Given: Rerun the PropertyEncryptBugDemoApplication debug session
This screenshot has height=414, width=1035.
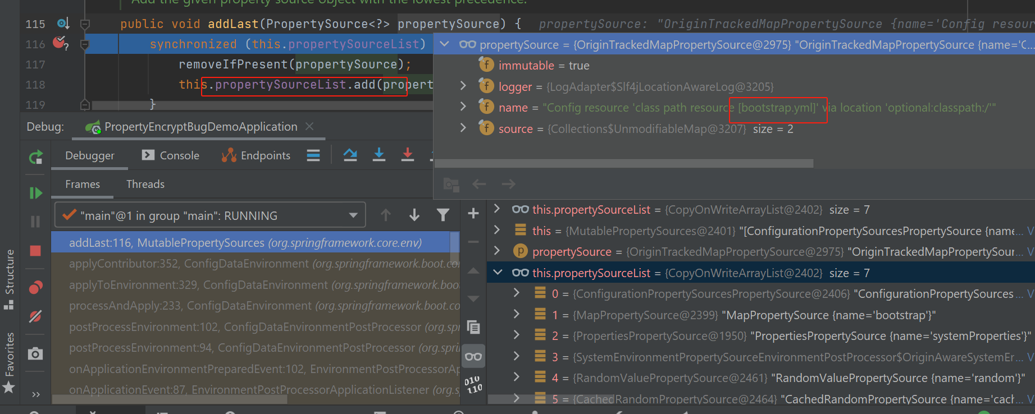Looking at the screenshot, I should pyautogui.click(x=35, y=157).
